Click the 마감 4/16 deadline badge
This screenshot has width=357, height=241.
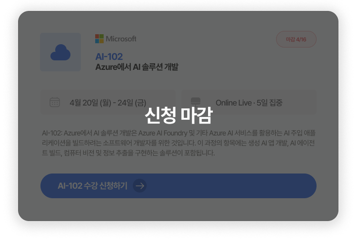point(296,39)
